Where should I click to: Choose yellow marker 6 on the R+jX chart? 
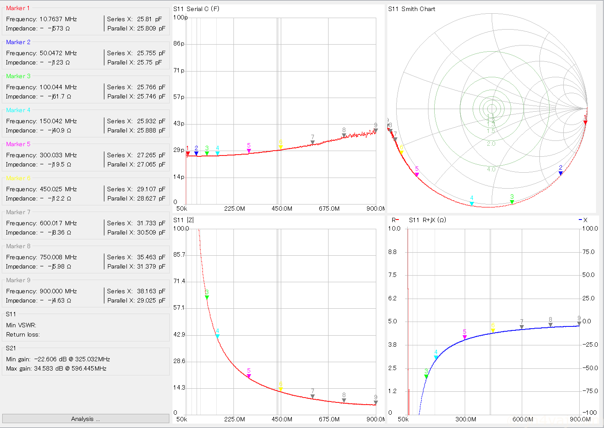coord(493,331)
